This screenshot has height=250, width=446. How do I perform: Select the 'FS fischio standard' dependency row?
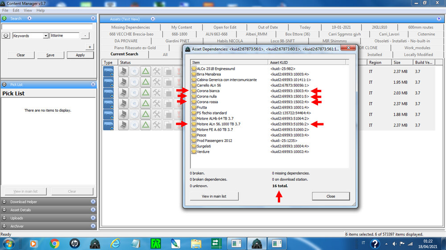click(269, 113)
